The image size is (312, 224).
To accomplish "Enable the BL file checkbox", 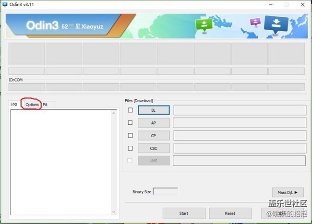I will click(x=131, y=110).
